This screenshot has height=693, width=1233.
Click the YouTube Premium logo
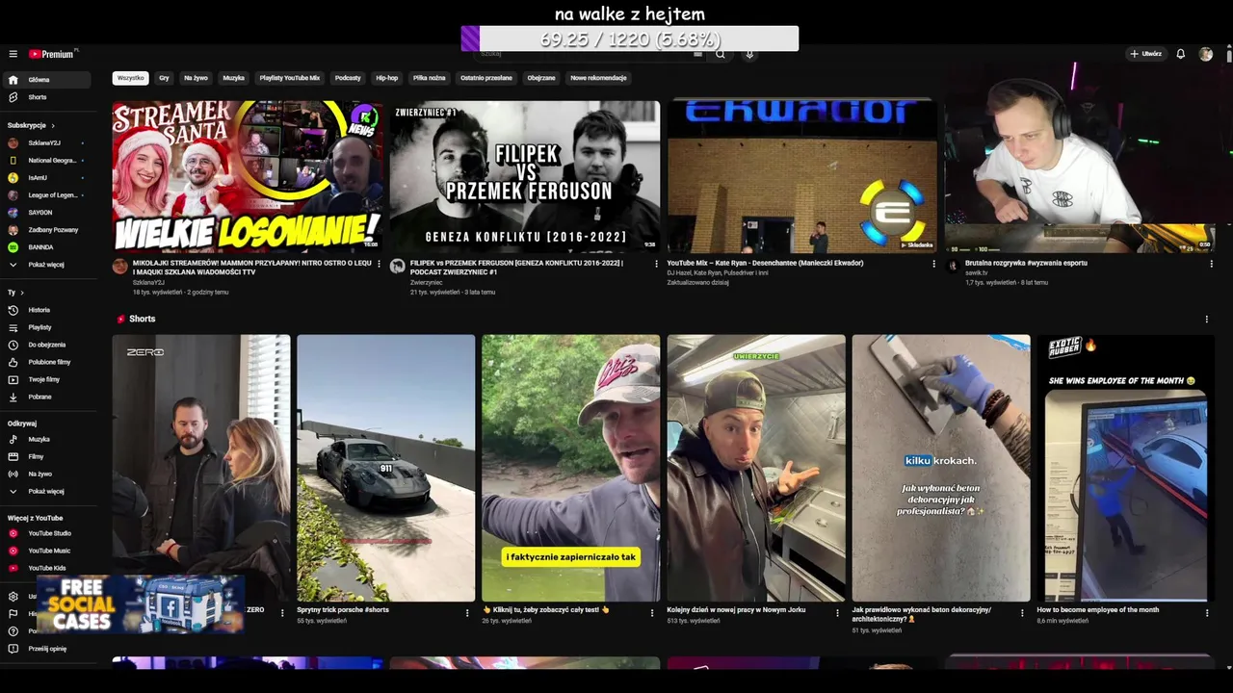[x=52, y=54]
